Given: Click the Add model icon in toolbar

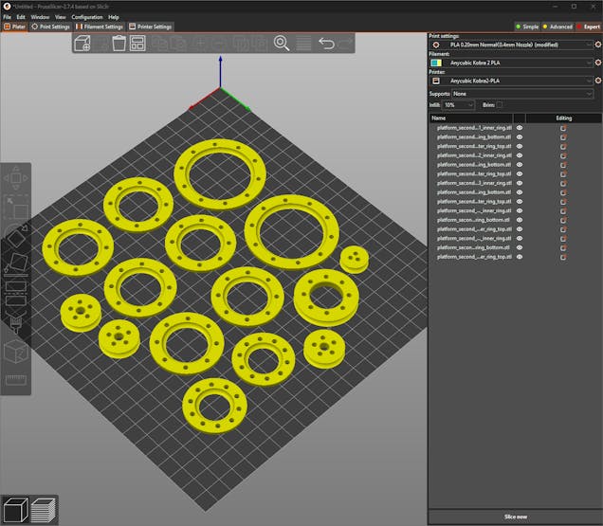Looking at the screenshot, I should click(82, 44).
